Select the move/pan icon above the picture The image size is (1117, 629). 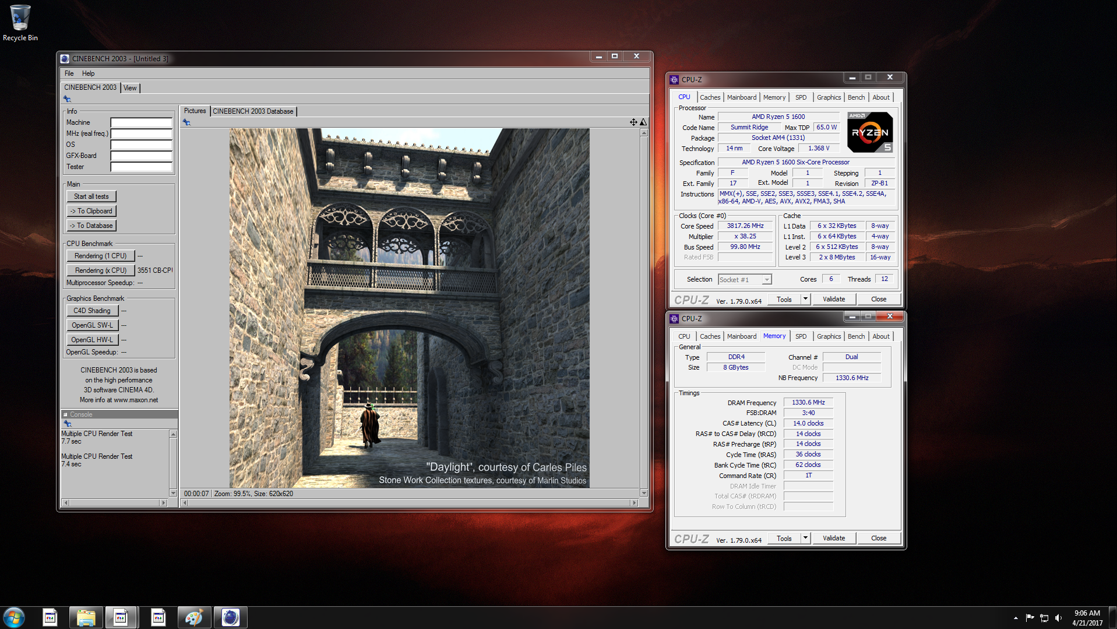633,122
